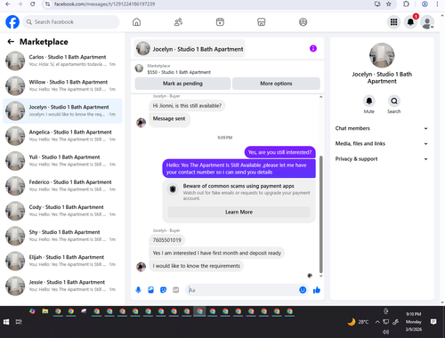Open the Windows Start menu
The height and width of the screenshot is (338, 445).
click(x=6, y=322)
